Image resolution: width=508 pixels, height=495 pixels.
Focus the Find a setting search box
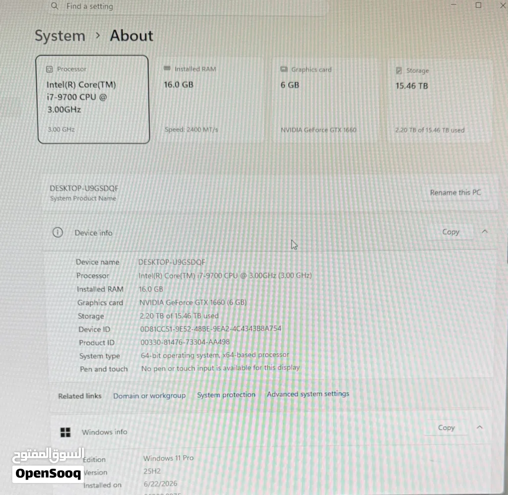[188, 7]
